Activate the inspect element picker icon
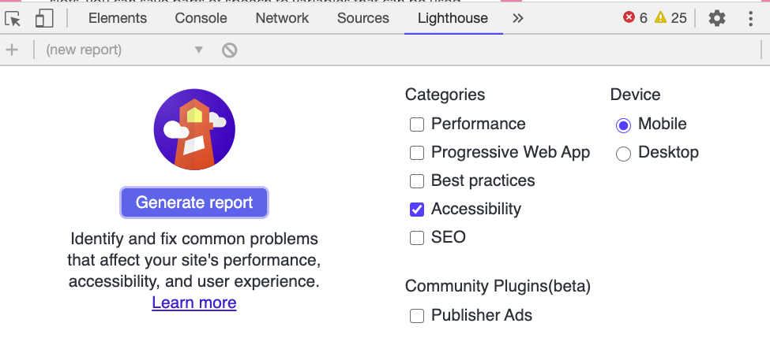 point(13,19)
